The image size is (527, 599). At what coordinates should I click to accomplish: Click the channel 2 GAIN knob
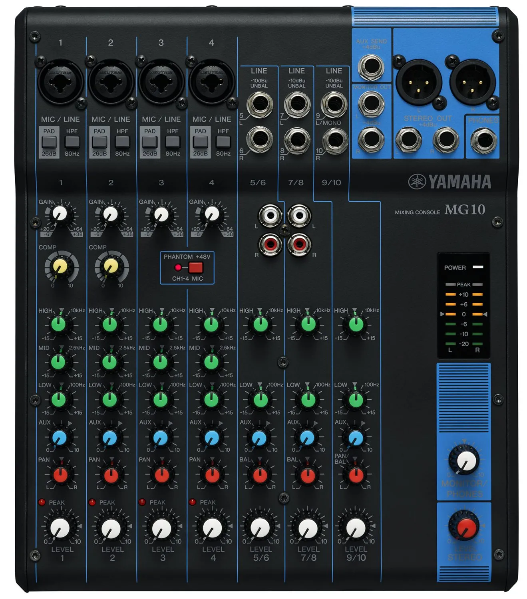coord(110,214)
